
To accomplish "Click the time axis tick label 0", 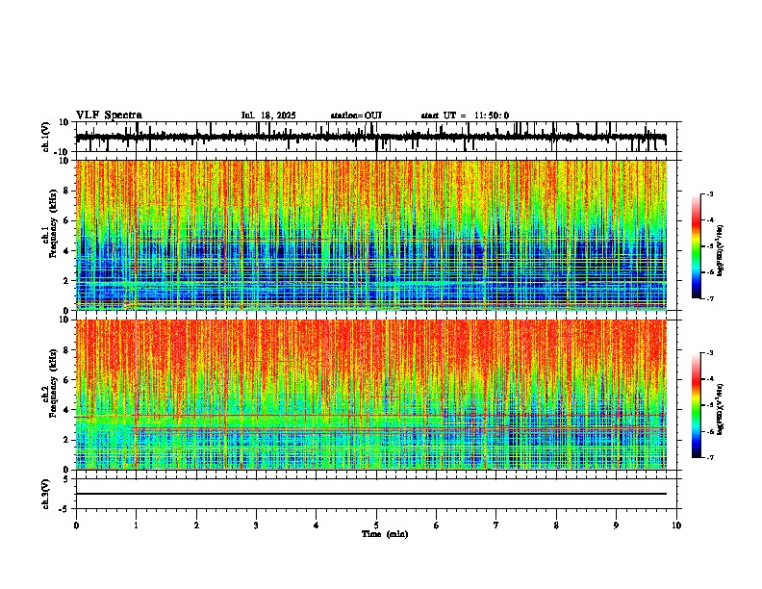I will point(76,525).
